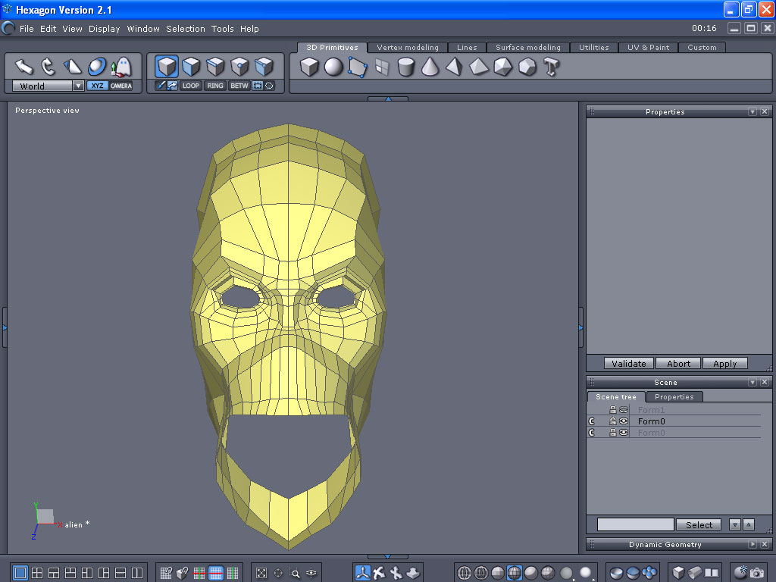The height and width of the screenshot is (582, 776).
Task: Click the Select button in Scene panel
Action: 699,524
